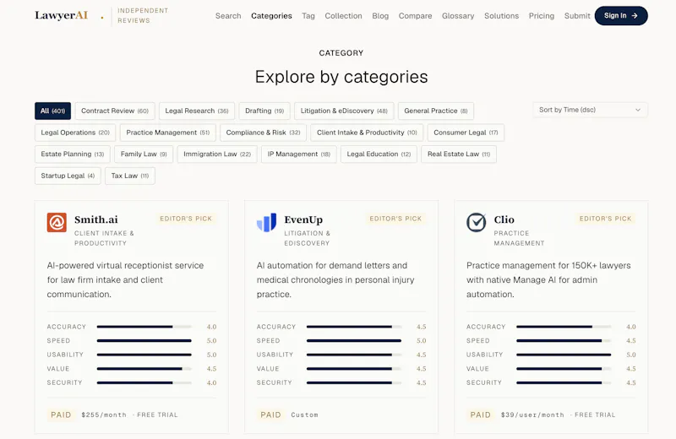Click the Clio PAID badge
This screenshot has width=676, height=439.
pos(480,415)
